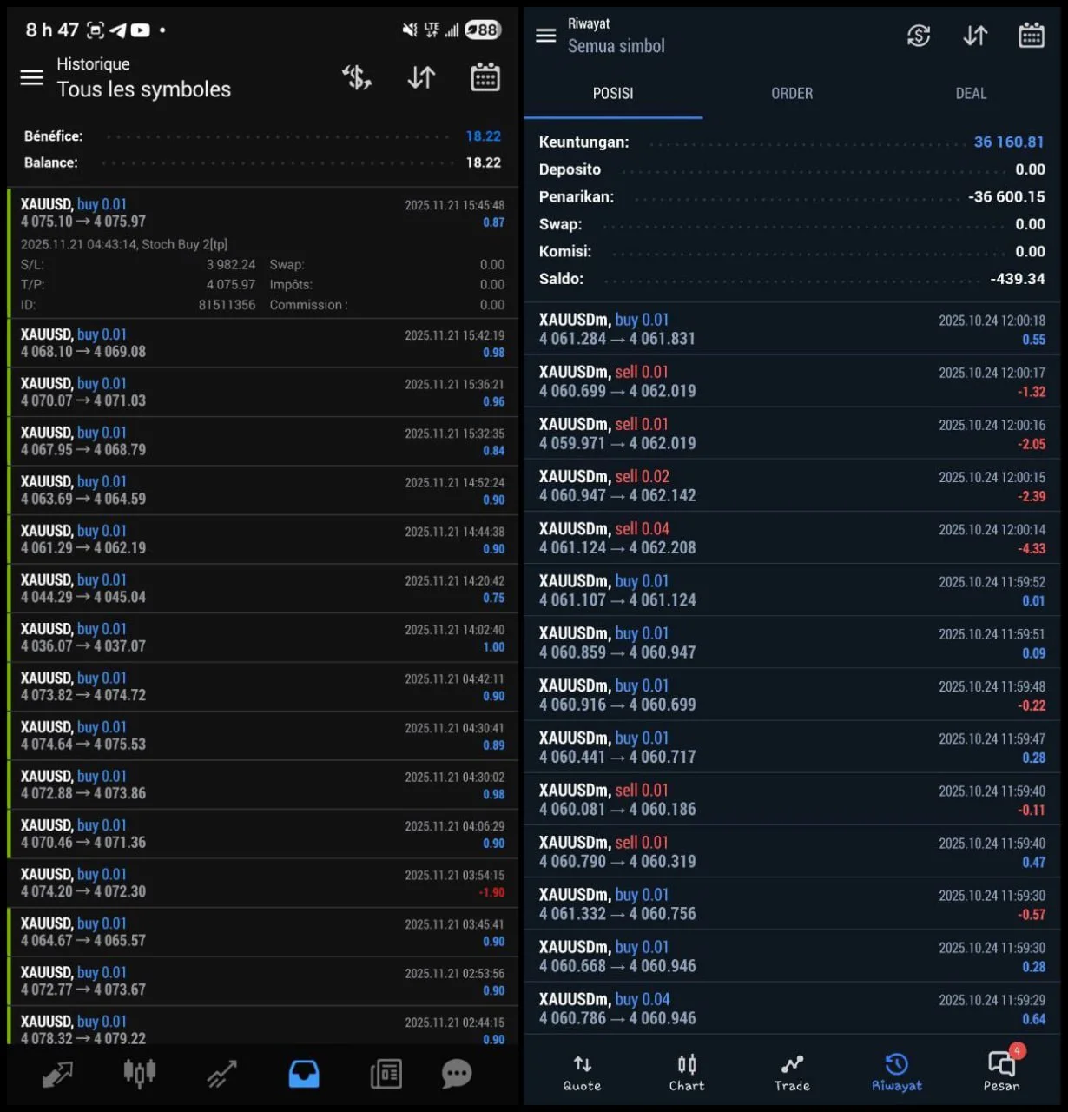Open the hamburger menu beside Riwayat
The image size is (1068, 1112).
[x=545, y=36]
